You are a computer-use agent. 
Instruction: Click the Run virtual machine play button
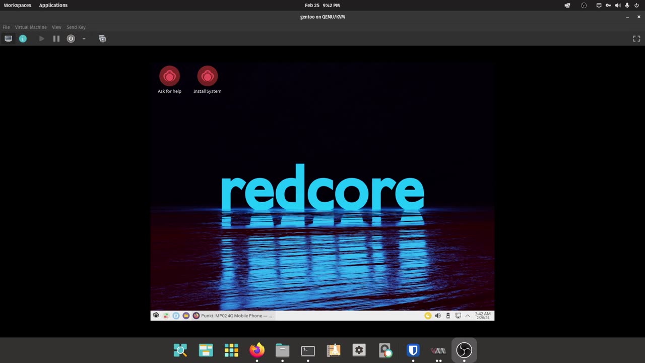click(x=42, y=39)
